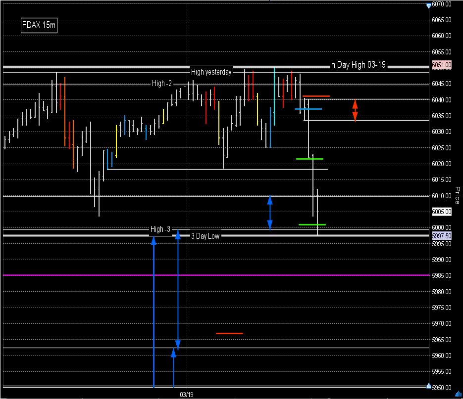This screenshot has height=399, width=463.
Task: Click the 5990.00 price axis label
Action: click(x=442, y=260)
